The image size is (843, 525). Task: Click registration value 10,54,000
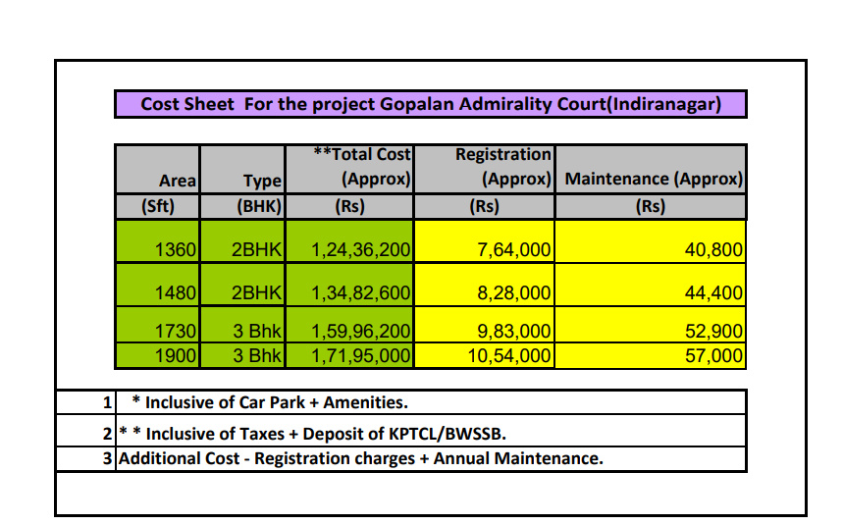[x=484, y=355]
